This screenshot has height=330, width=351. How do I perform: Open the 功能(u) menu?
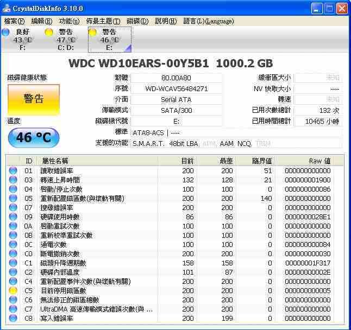[69, 21]
